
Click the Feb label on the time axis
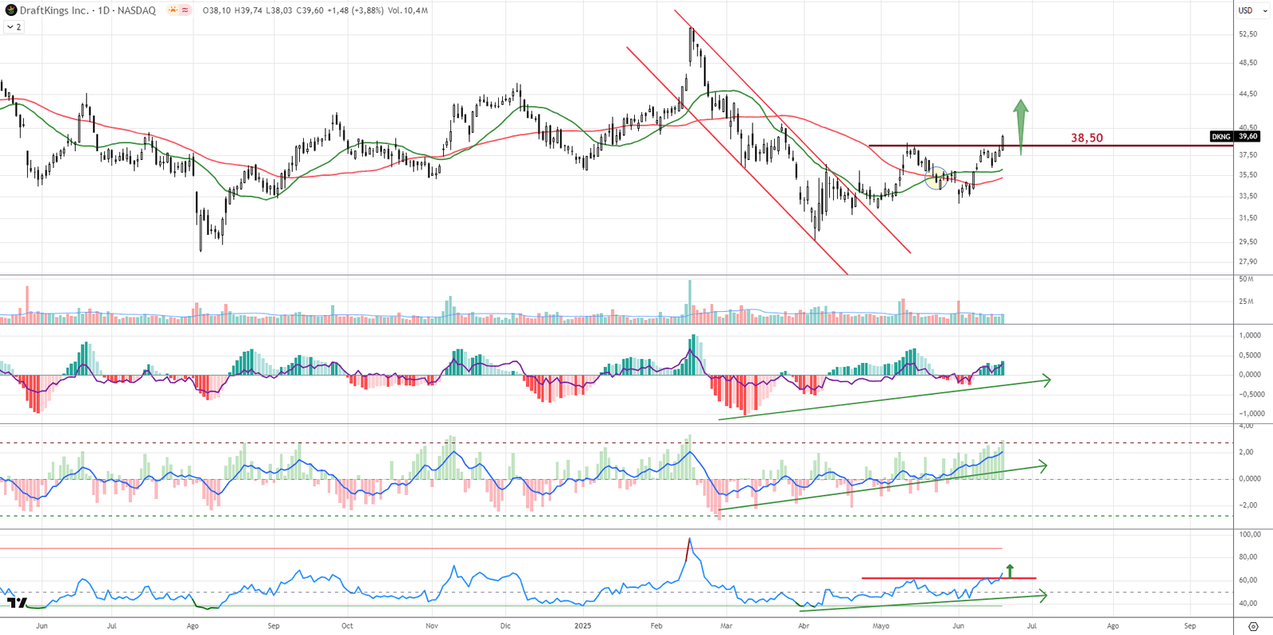pyautogui.click(x=656, y=626)
